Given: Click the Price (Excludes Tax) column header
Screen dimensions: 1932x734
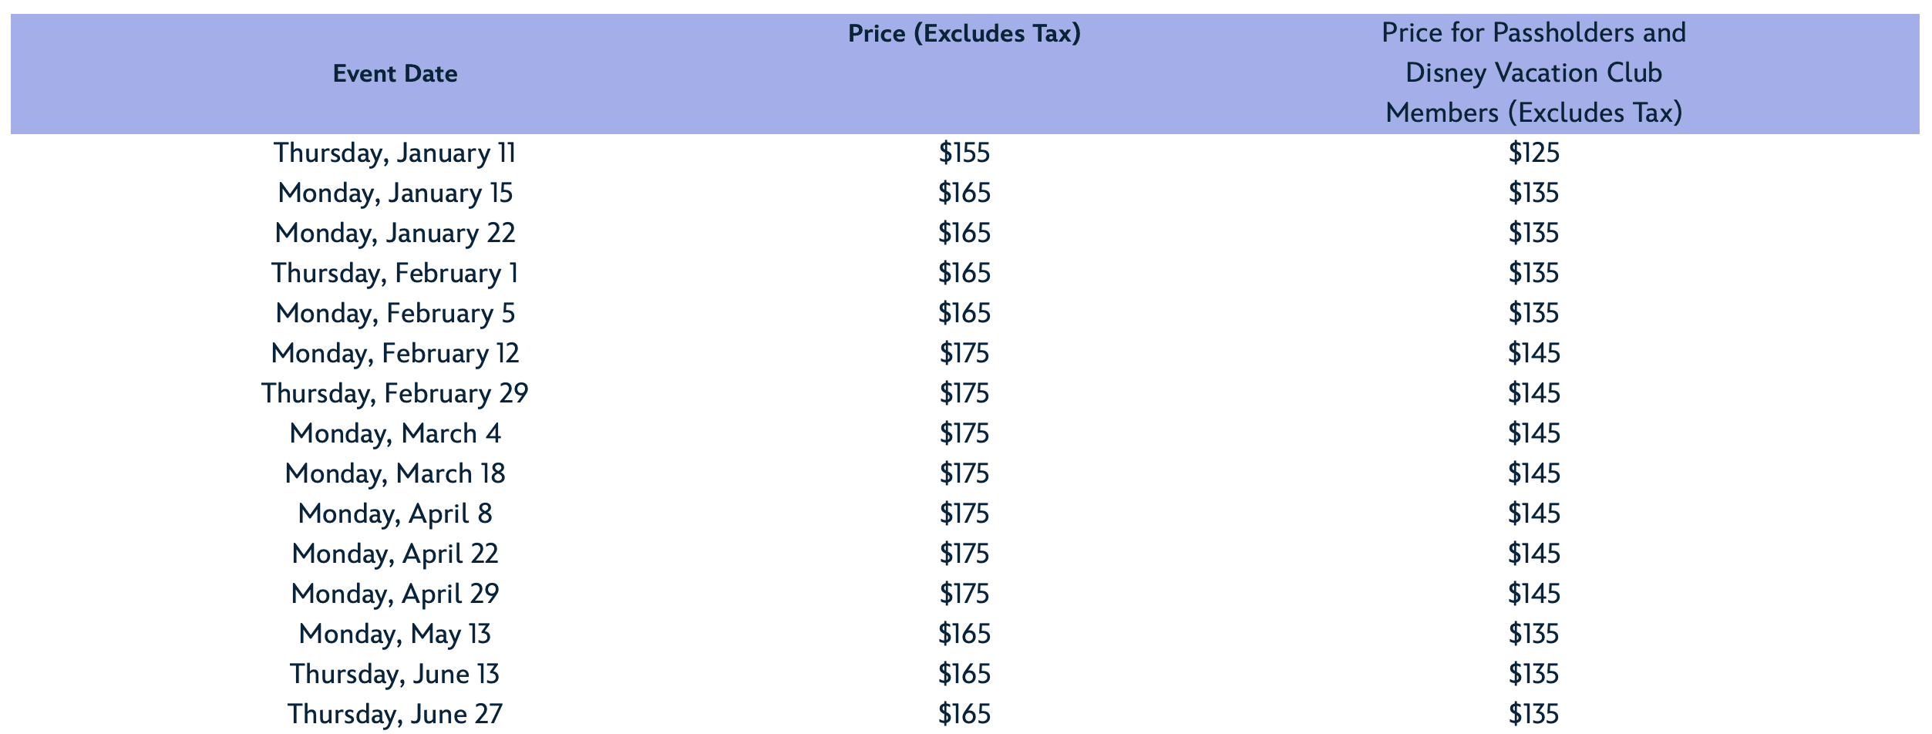Looking at the screenshot, I should click(964, 34).
